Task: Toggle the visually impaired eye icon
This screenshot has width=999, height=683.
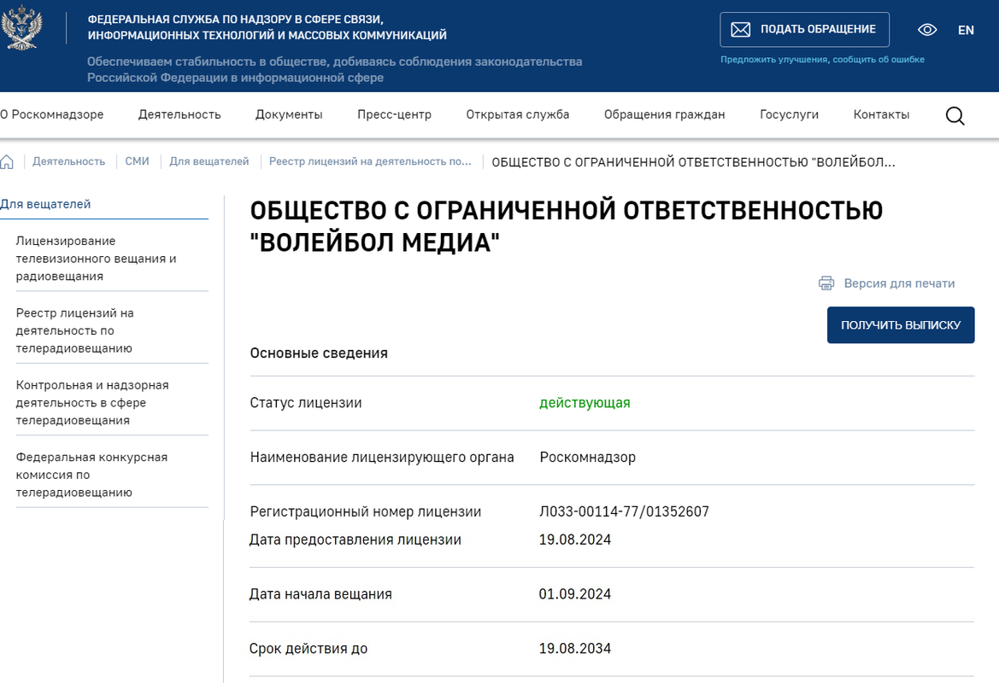Action: coord(927,29)
